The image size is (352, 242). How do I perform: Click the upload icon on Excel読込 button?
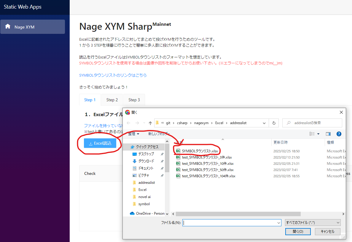[91, 144]
